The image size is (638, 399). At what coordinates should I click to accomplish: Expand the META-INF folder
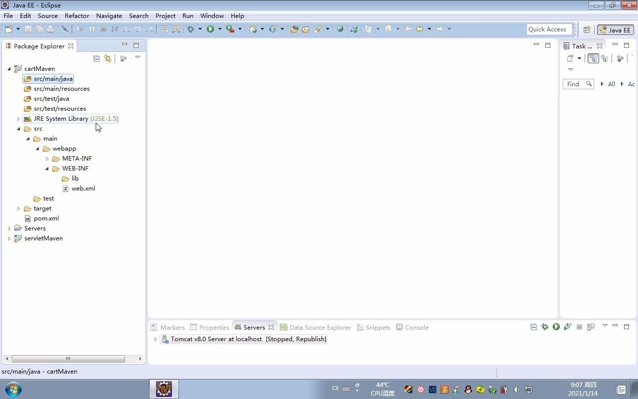pyautogui.click(x=47, y=159)
